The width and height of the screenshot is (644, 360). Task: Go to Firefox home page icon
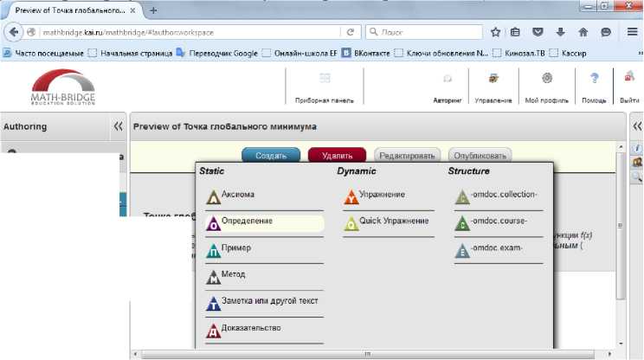pyautogui.click(x=583, y=32)
